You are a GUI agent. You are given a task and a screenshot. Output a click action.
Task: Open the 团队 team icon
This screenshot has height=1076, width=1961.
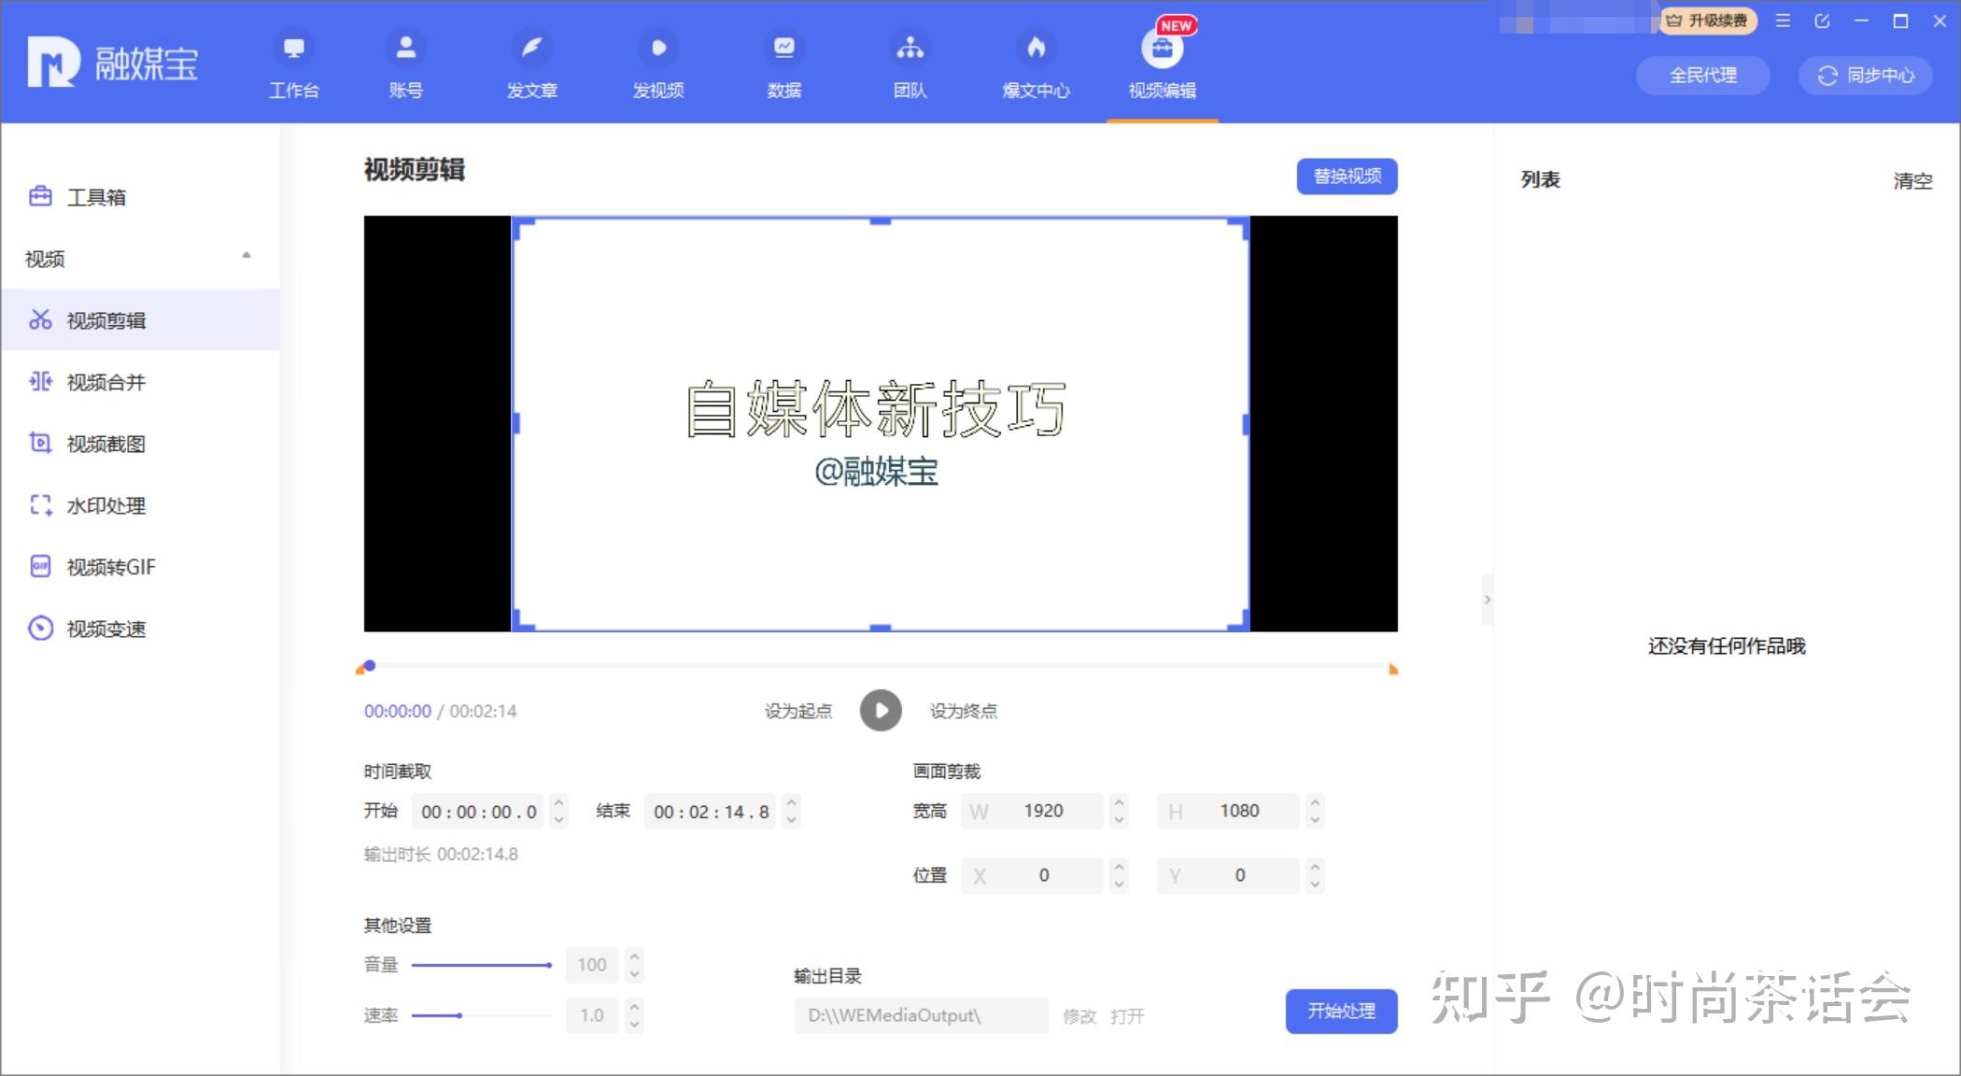pos(910,48)
